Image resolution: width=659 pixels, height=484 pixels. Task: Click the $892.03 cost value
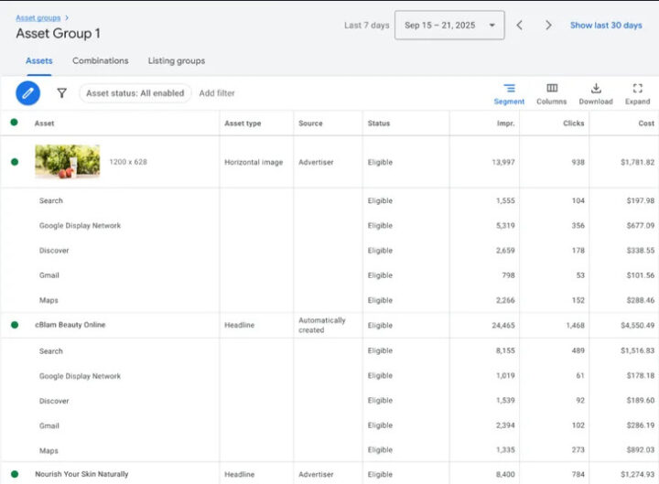pos(641,450)
